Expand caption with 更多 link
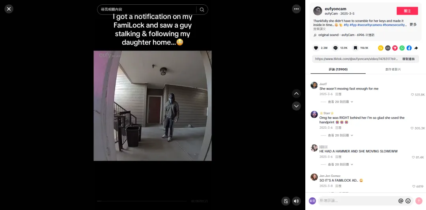The height and width of the screenshot is (210, 426). coord(413,24)
